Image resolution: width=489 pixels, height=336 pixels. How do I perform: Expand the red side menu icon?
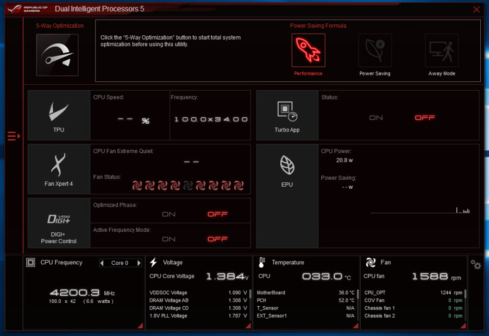[14, 136]
